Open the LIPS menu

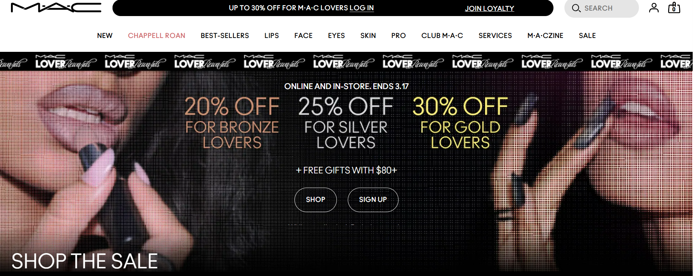(271, 35)
